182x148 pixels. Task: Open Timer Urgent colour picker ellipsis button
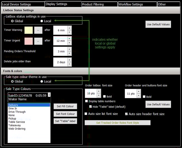tap(38, 41)
